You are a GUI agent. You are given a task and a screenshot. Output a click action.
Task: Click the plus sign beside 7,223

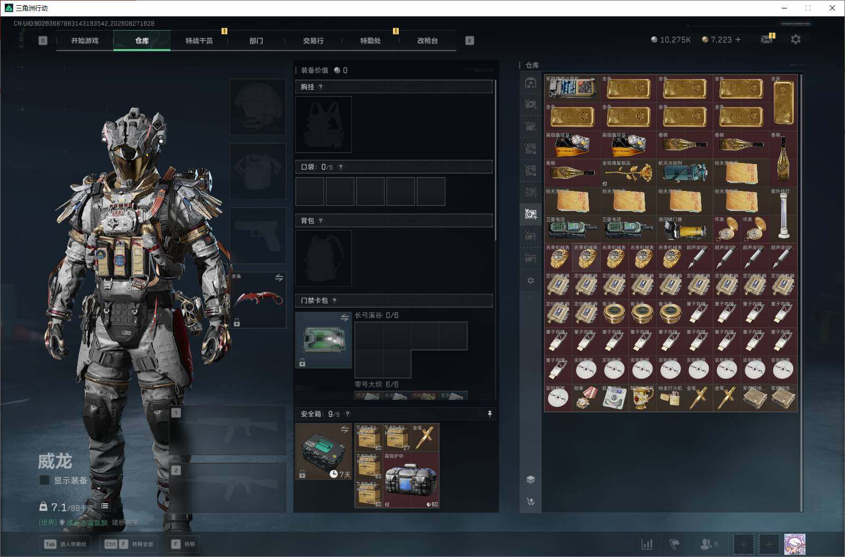click(x=738, y=40)
